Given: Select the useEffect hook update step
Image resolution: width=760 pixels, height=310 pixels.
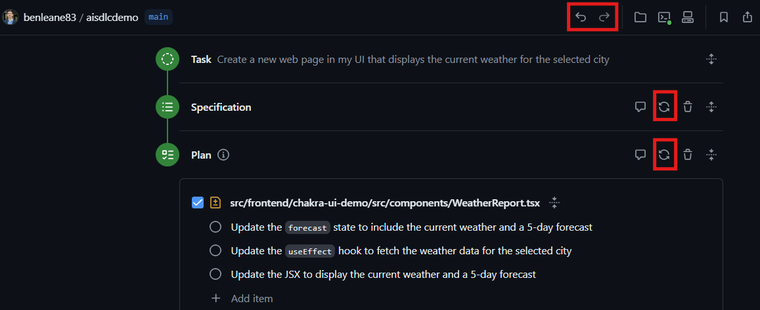Looking at the screenshot, I should [x=215, y=250].
